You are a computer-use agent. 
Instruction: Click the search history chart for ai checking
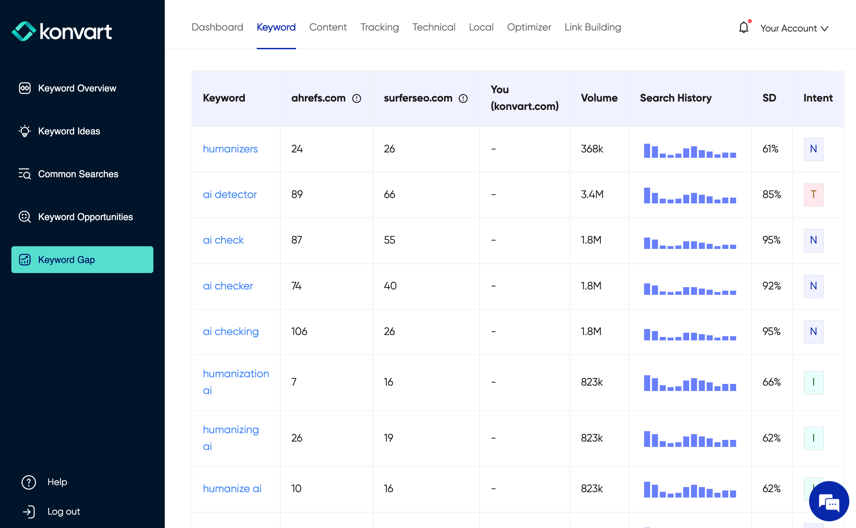point(690,334)
